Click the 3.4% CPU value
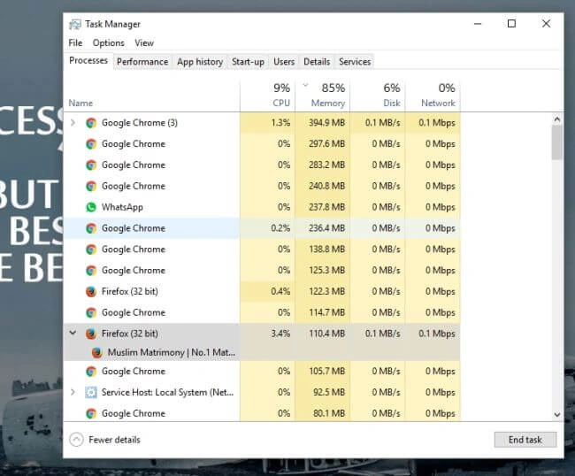575x476 pixels. 280,334
